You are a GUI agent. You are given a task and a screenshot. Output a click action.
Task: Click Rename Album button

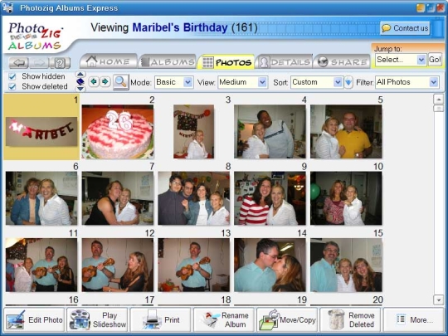click(224, 319)
